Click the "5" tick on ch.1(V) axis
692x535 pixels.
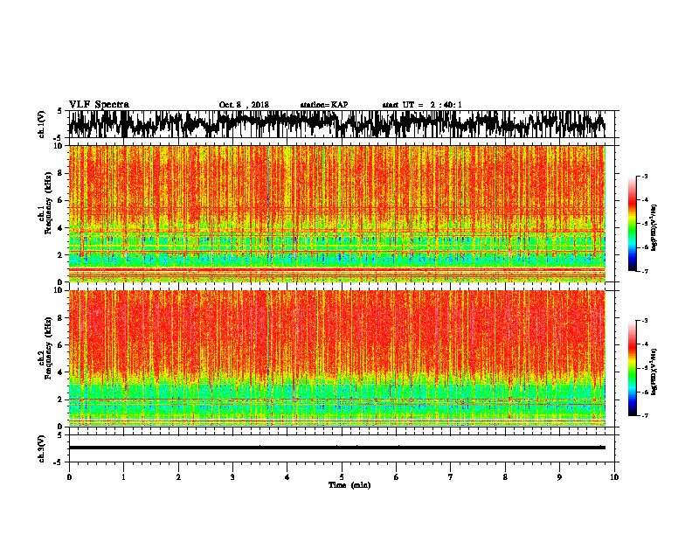tap(60, 111)
